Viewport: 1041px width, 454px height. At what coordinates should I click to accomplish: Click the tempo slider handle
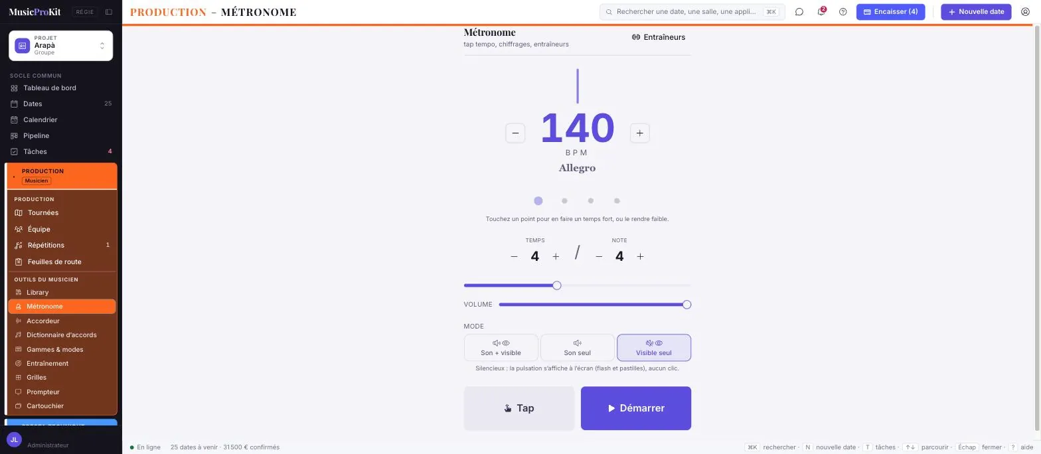(x=557, y=286)
